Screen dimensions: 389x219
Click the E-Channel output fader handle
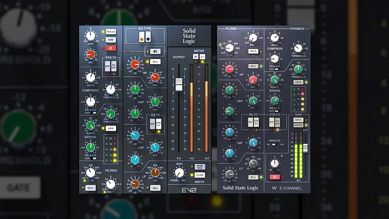tap(305, 148)
